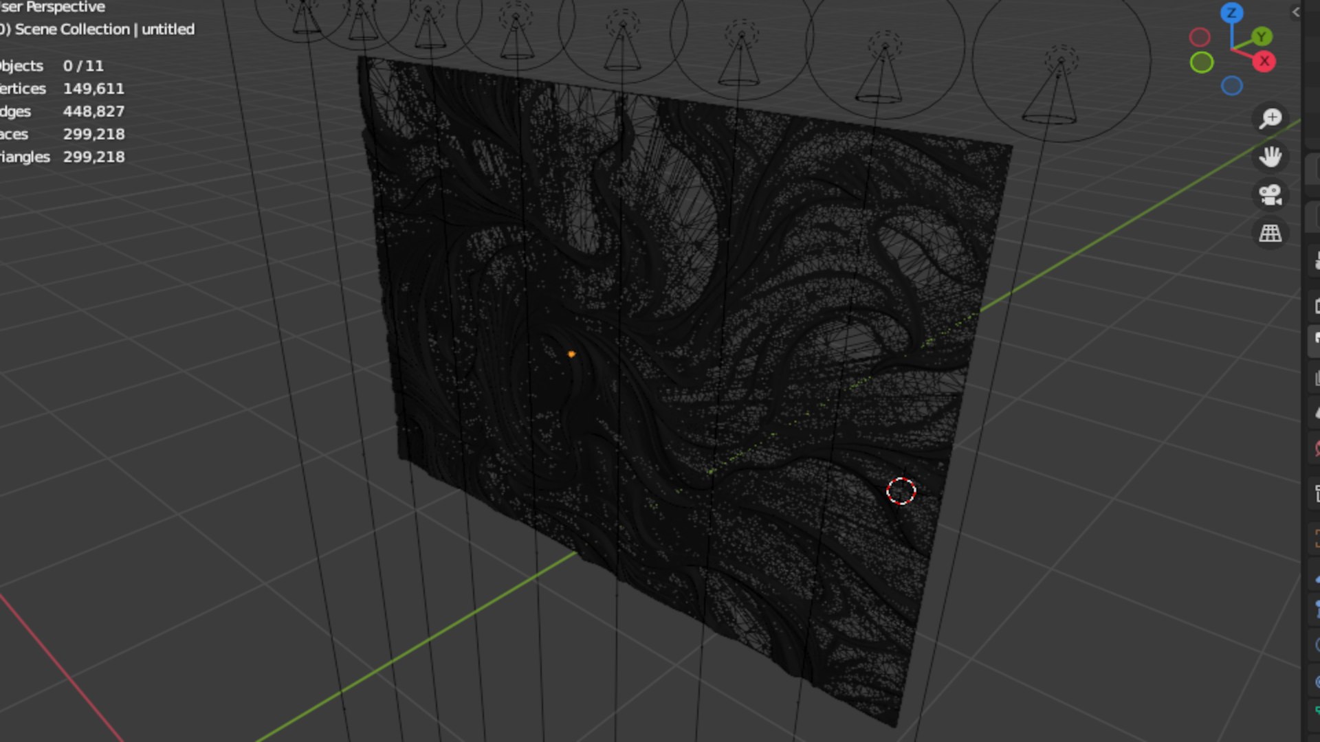Viewport: 1320px width, 742px height.
Task: Click the hand pan view button
Action: [x=1270, y=157]
